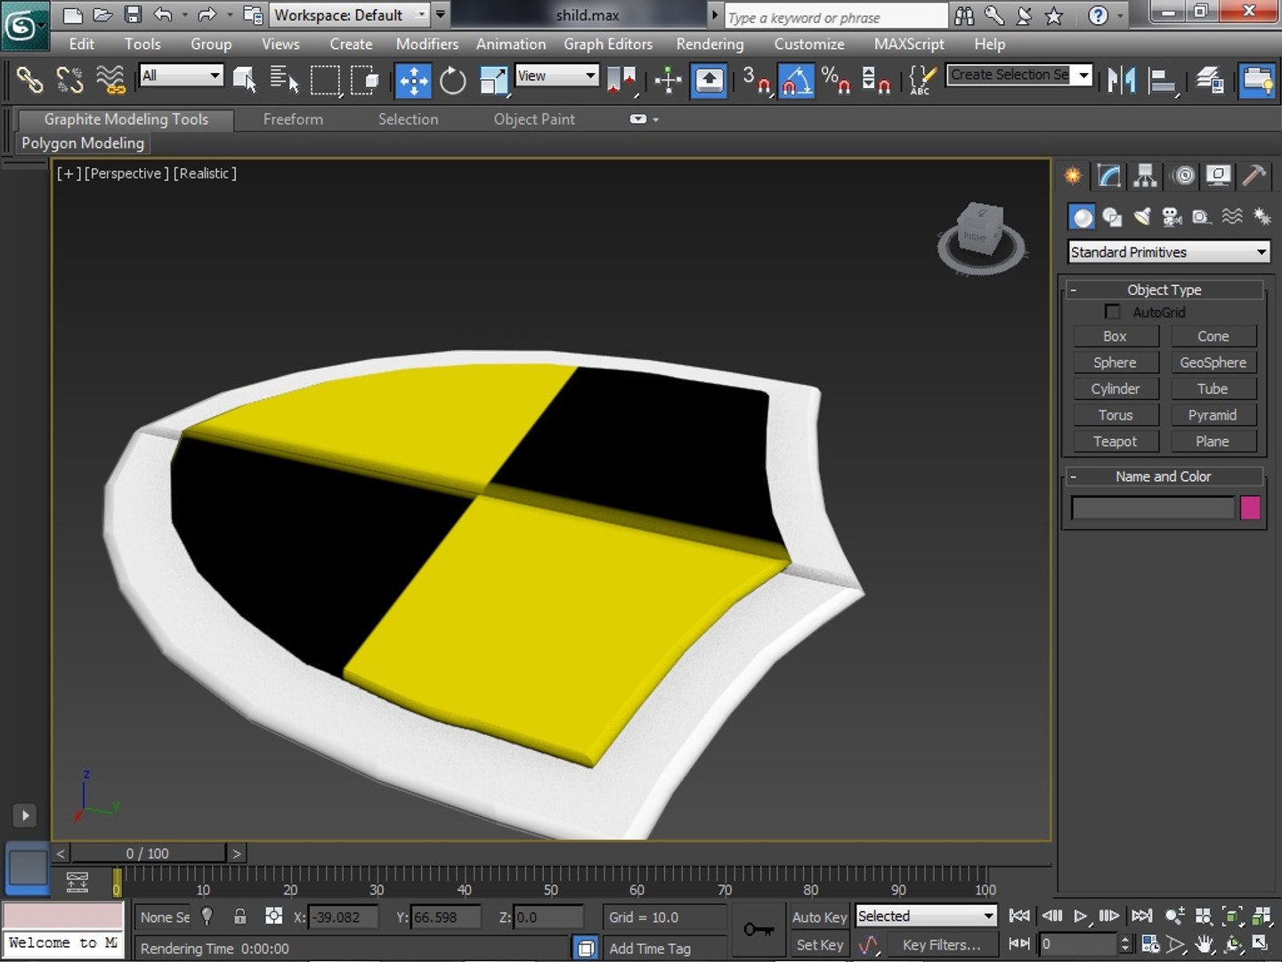Open the Utilities panel hammer tab

1254,175
